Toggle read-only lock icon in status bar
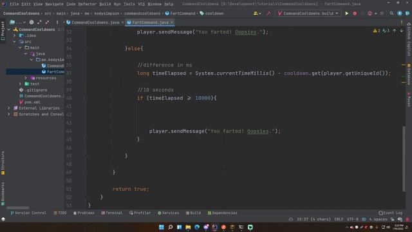Image resolution: width=412 pixels, height=232 pixels. pyautogui.click(x=392, y=219)
